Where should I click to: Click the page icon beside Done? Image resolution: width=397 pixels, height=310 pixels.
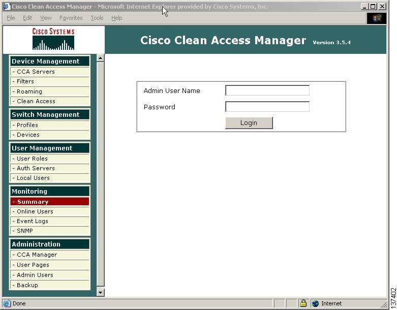coord(7,303)
